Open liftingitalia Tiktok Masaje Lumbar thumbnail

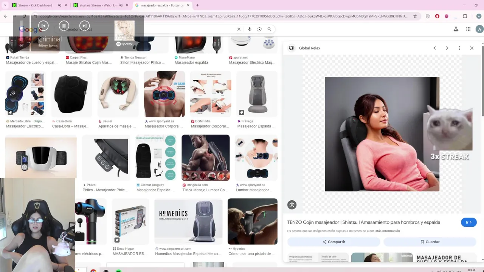[205, 158]
